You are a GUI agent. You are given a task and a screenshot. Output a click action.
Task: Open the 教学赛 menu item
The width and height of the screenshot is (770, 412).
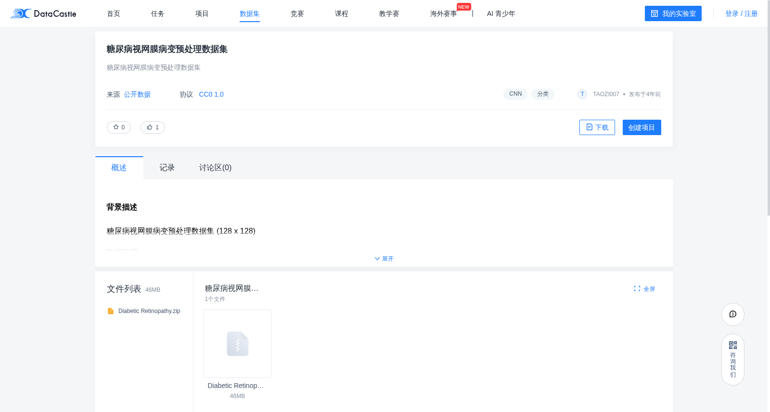[389, 13]
